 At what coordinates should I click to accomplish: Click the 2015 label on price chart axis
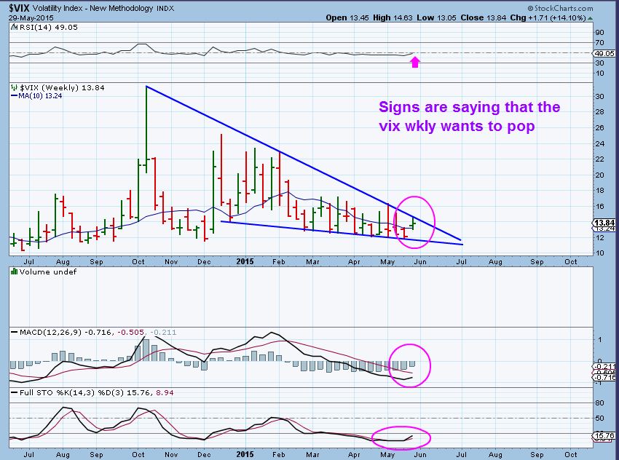click(x=245, y=261)
